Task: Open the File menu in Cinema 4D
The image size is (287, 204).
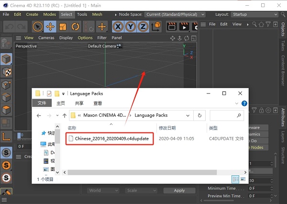Action: point(6,14)
